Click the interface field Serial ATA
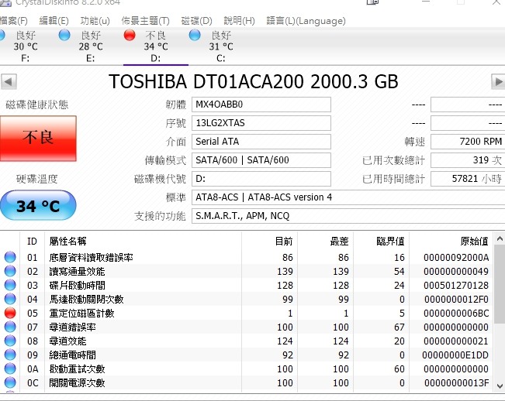Viewport: 505px width, 401px height. pos(261,142)
